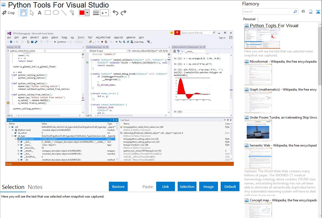Pick the ellipse shape tool
Image resolution: width=322 pixels, height=218 pixels.
click(x=56, y=13)
